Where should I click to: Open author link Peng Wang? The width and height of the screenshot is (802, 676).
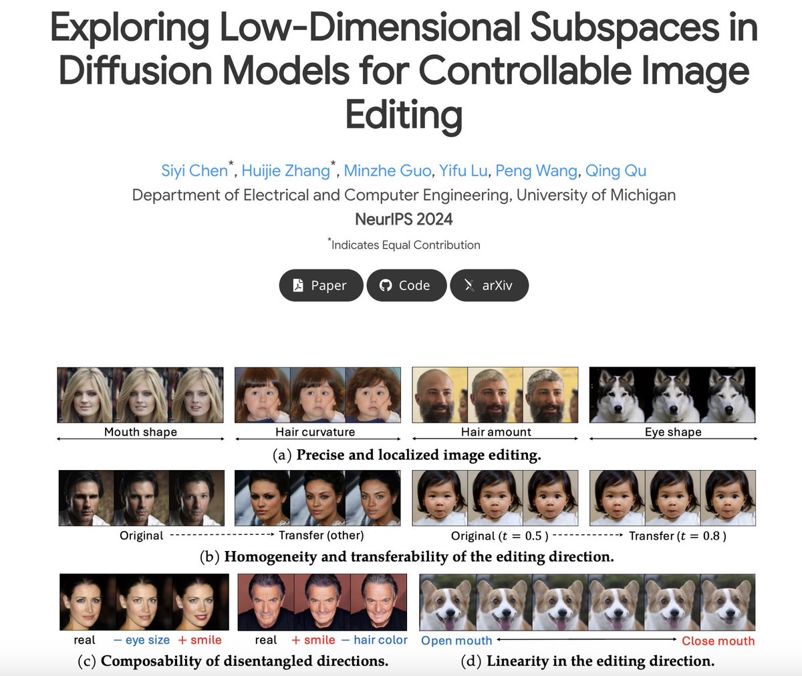tap(536, 171)
